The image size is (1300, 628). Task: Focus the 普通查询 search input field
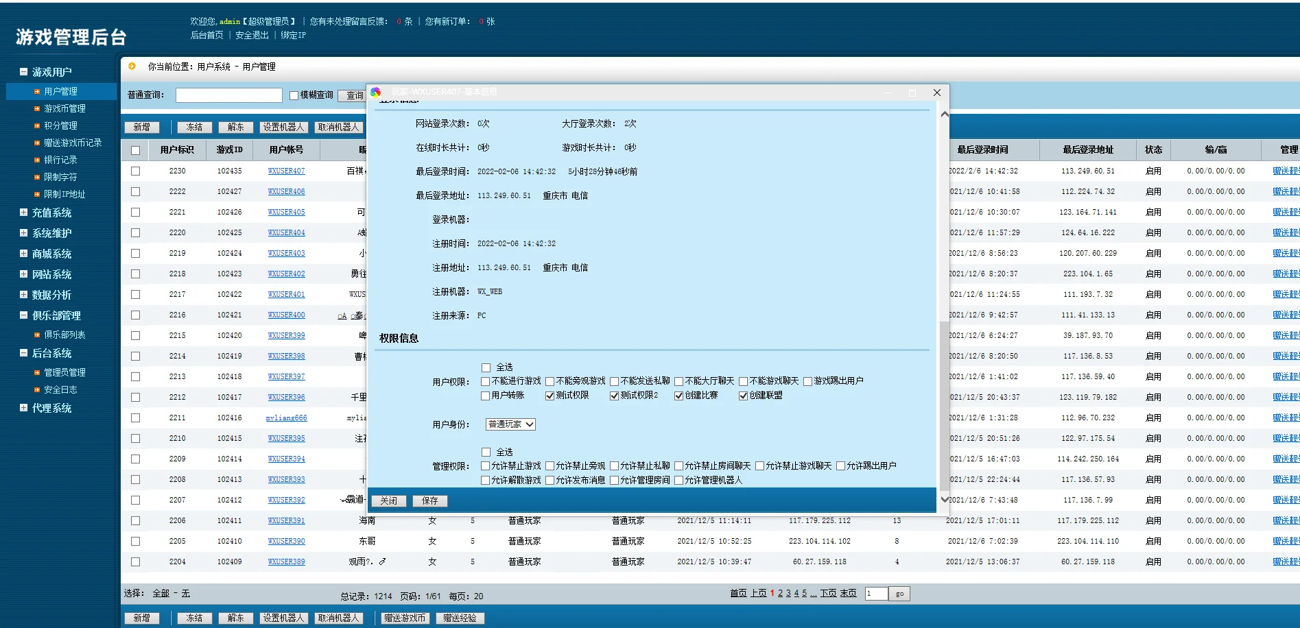(x=228, y=95)
